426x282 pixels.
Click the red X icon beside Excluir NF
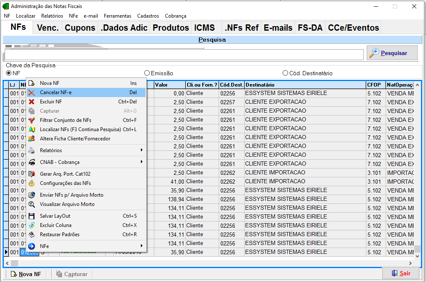tap(32, 102)
